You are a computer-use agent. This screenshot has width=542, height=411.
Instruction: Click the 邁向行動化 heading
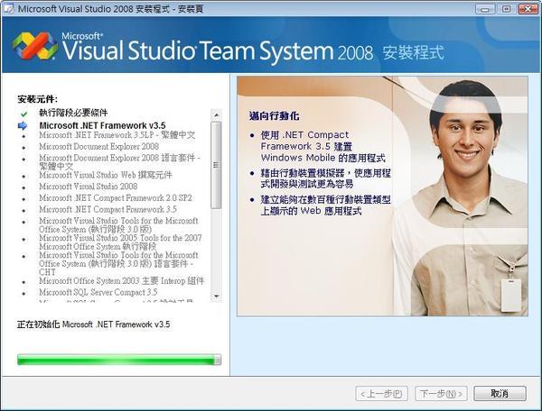pyautogui.click(x=274, y=116)
